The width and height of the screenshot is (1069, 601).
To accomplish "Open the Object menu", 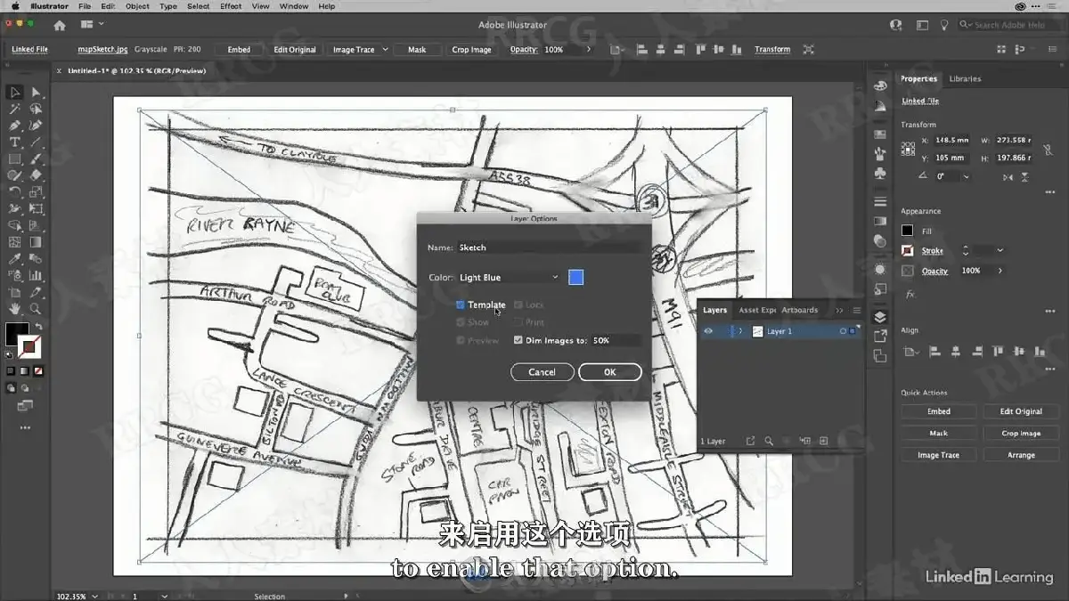I will (x=137, y=6).
